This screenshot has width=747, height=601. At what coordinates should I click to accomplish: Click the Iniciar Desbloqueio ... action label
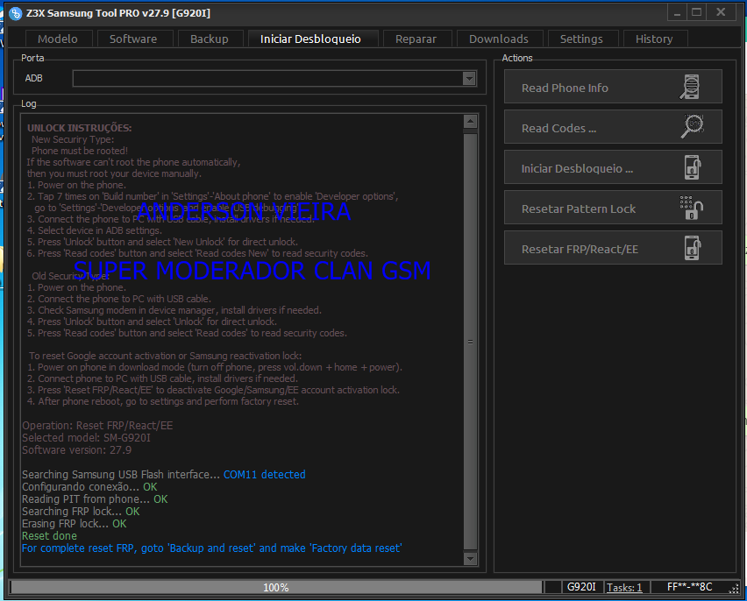click(x=577, y=168)
